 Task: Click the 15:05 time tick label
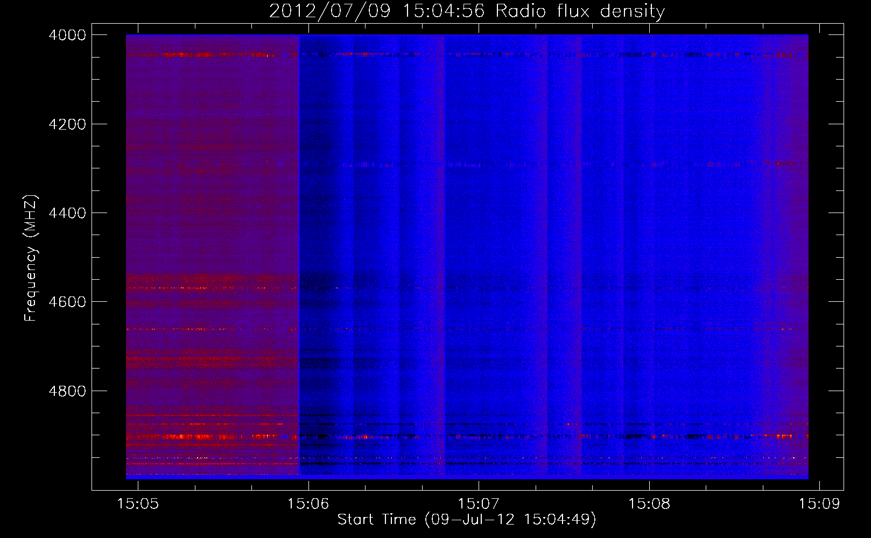click(138, 504)
